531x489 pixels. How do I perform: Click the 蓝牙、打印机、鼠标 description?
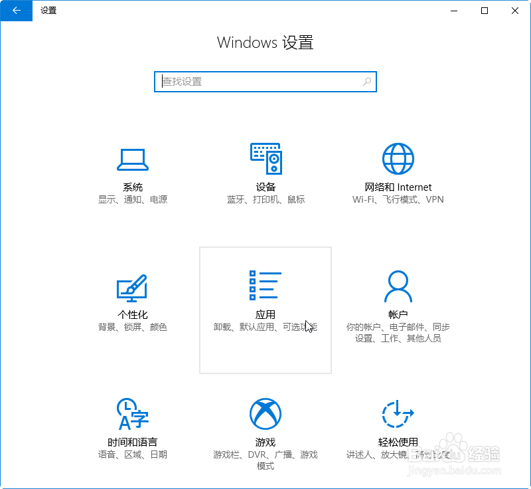[266, 199]
